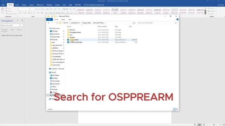Open Navigation pane options dropdown
Viewport: 225px width, 126px height.
17,20
